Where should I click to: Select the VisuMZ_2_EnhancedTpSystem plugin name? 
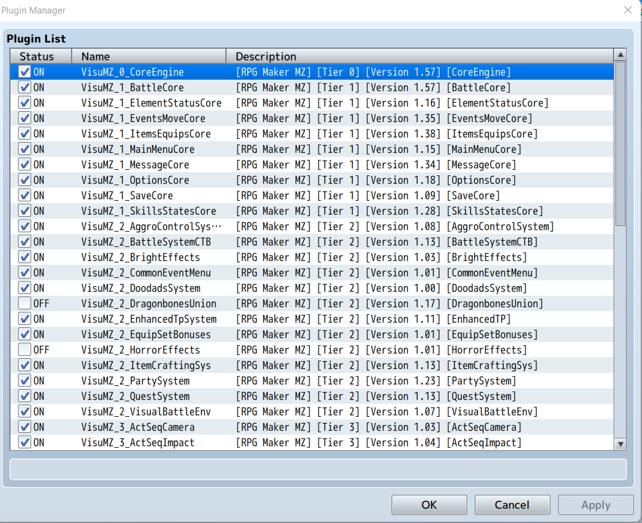(x=149, y=319)
